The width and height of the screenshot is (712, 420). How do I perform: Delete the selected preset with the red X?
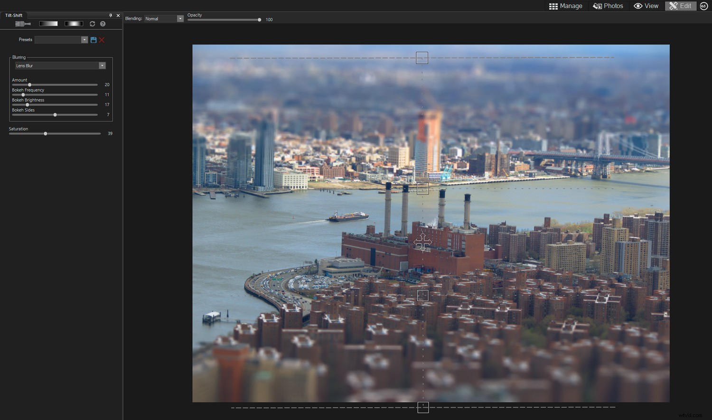tap(102, 39)
